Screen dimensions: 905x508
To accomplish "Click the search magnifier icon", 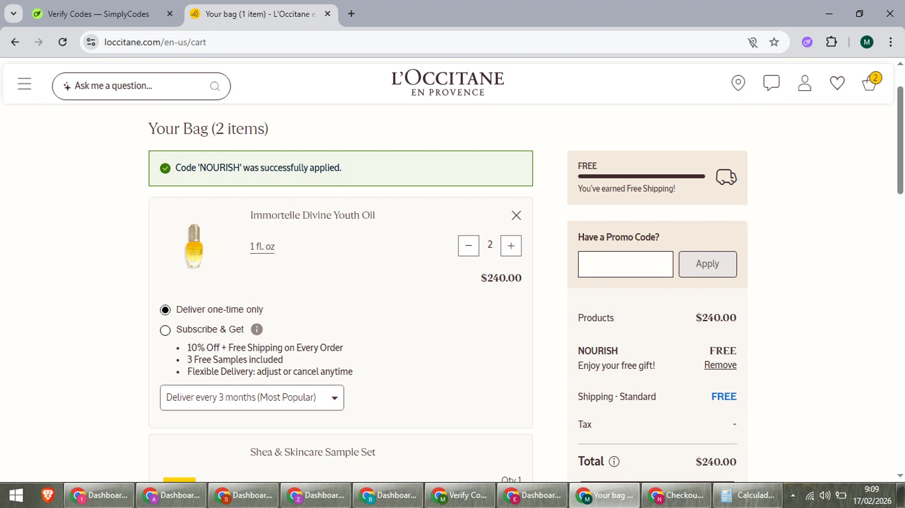I will click(x=215, y=86).
